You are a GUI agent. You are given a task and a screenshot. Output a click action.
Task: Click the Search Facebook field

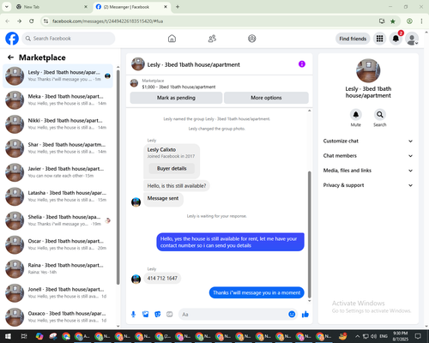69,39
